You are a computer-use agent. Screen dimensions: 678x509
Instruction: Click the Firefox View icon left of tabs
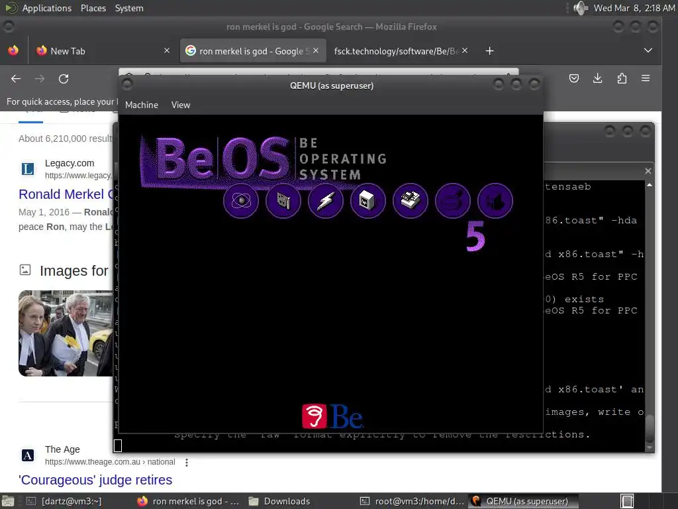coord(13,50)
